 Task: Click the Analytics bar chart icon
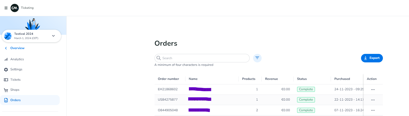[x=6, y=59]
